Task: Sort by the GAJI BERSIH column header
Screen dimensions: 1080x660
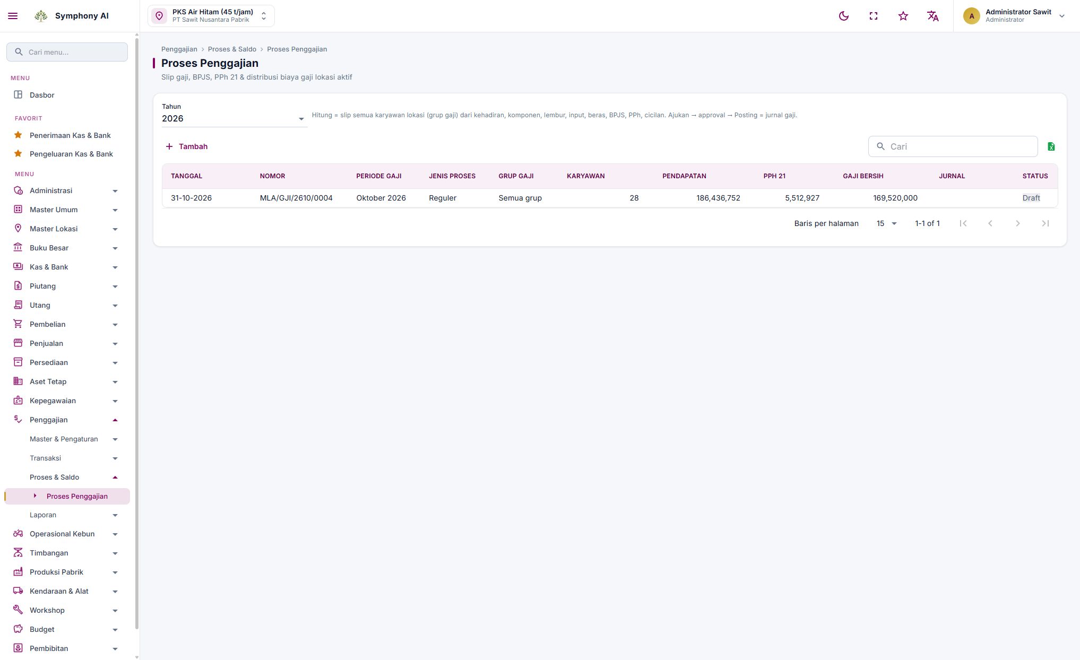Action: 863,176
